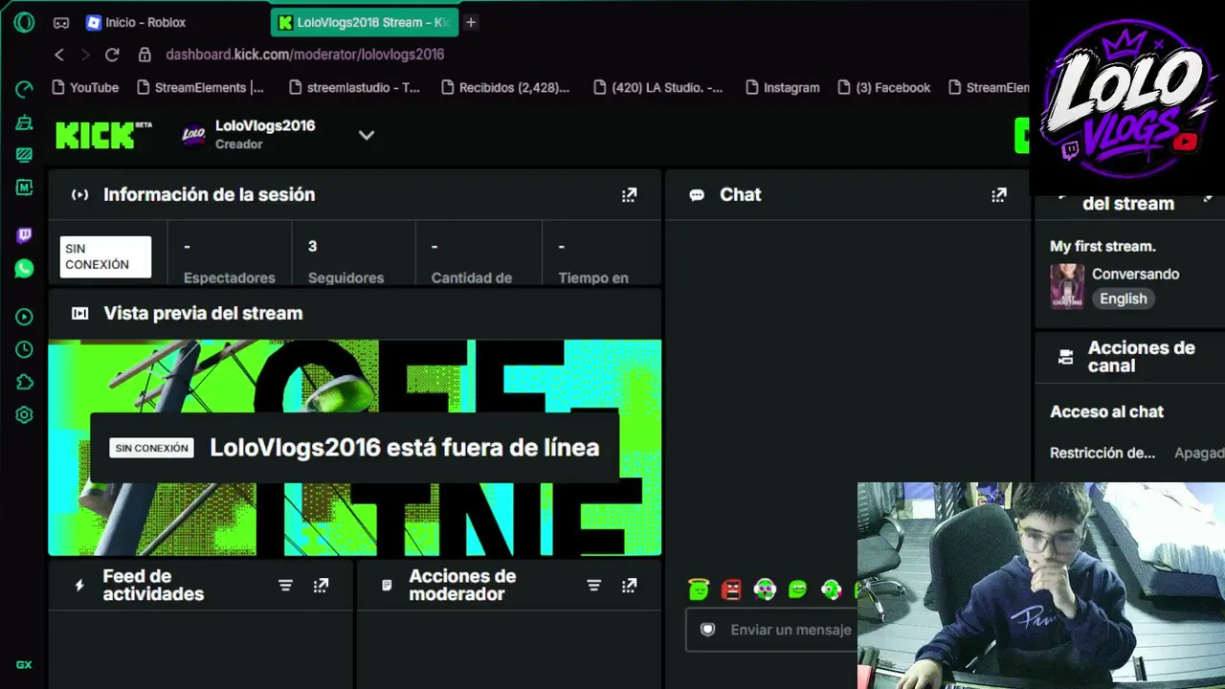Pop out Feed de actividades panel
Image resolution: width=1225 pixels, height=689 pixels.
321,585
